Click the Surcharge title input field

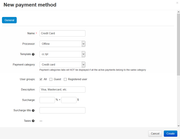[x=62, y=110]
